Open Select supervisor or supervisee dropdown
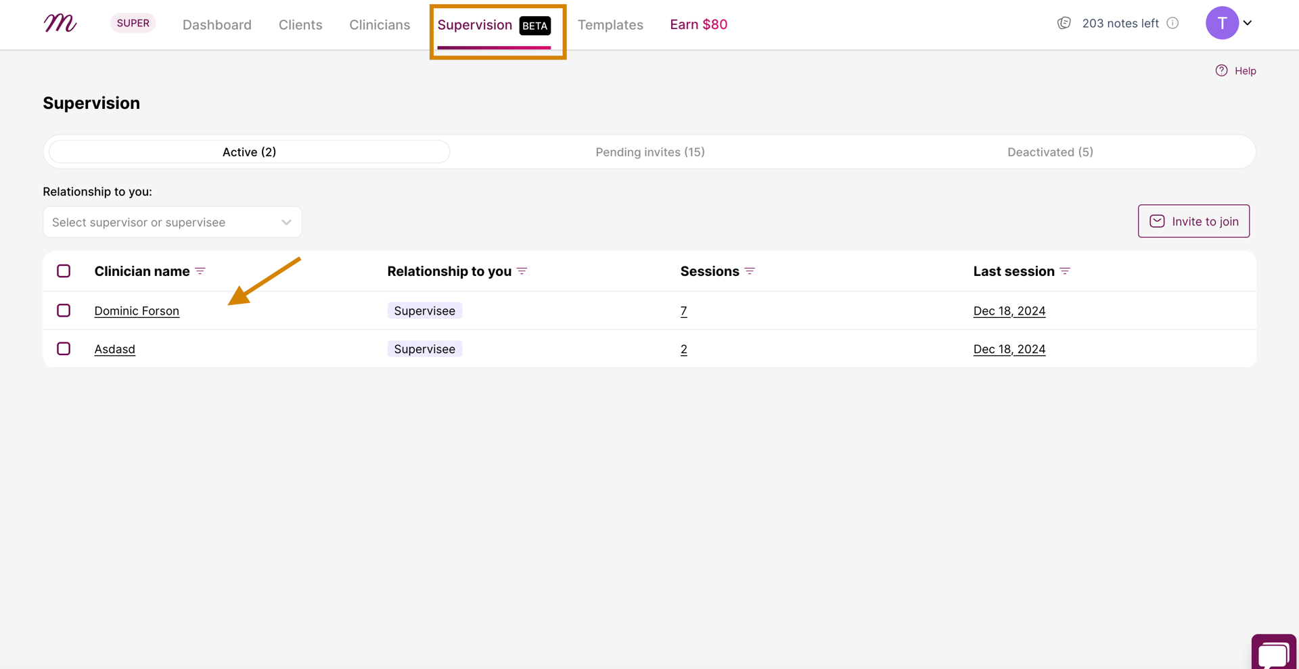This screenshot has height=669, width=1299. point(173,222)
